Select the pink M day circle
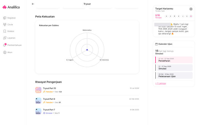 (x=191, y=16)
